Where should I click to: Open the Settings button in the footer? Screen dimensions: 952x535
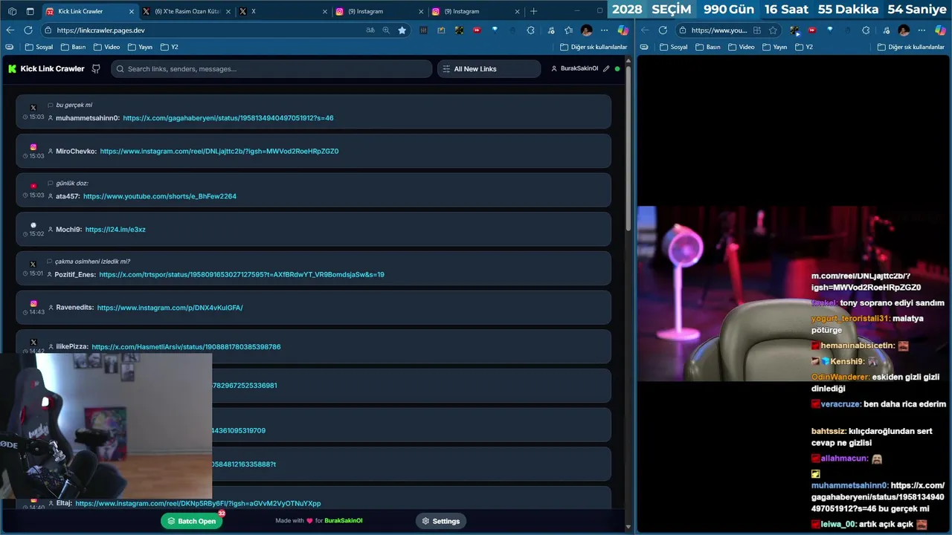[441, 521]
